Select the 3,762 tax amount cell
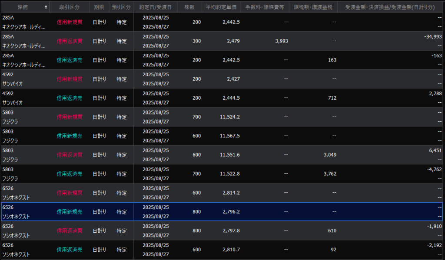Viewport: 445px width, 260px height. click(x=329, y=174)
